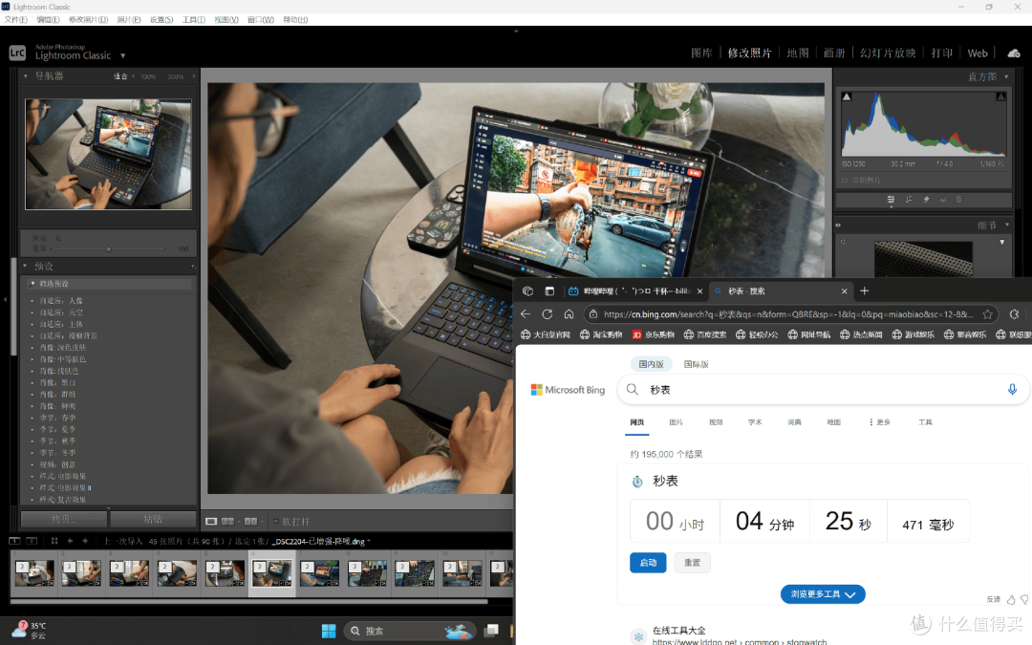Screen dimensions: 1032x645
Task: Expand 浏览更多工具 in Bing
Action: tap(823, 594)
